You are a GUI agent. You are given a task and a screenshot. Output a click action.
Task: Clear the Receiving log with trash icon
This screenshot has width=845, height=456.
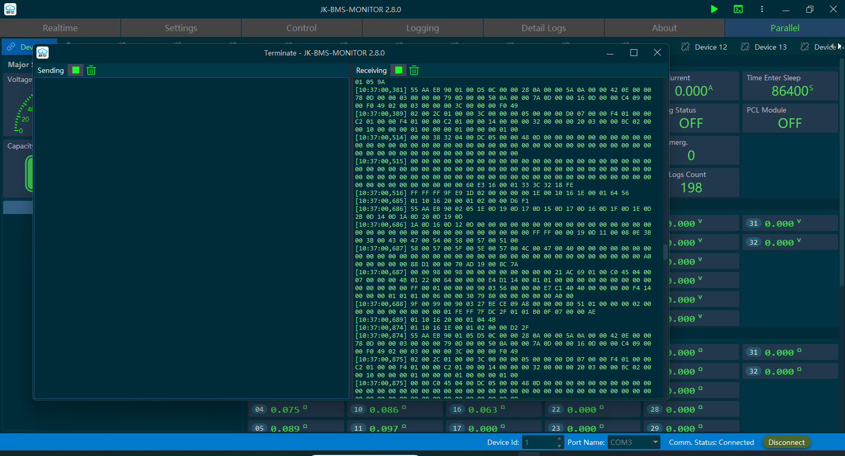click(x=414, y=70)
